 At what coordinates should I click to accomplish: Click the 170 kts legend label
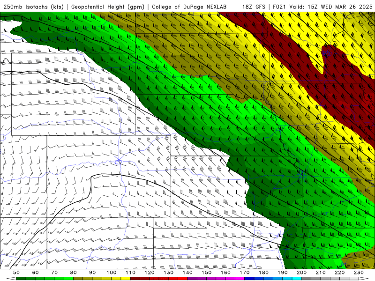tap(245, 273)
